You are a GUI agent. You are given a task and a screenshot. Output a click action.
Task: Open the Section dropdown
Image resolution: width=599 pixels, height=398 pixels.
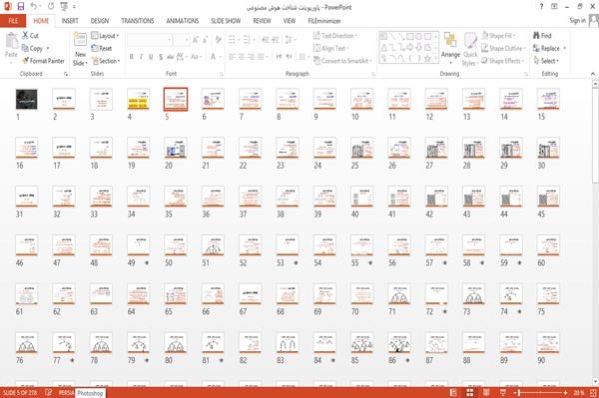click(x=106, y=61)
